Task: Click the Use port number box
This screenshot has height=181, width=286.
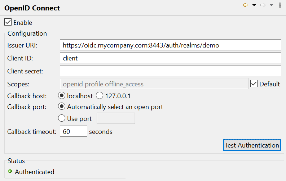Action: tap(116, 118)
